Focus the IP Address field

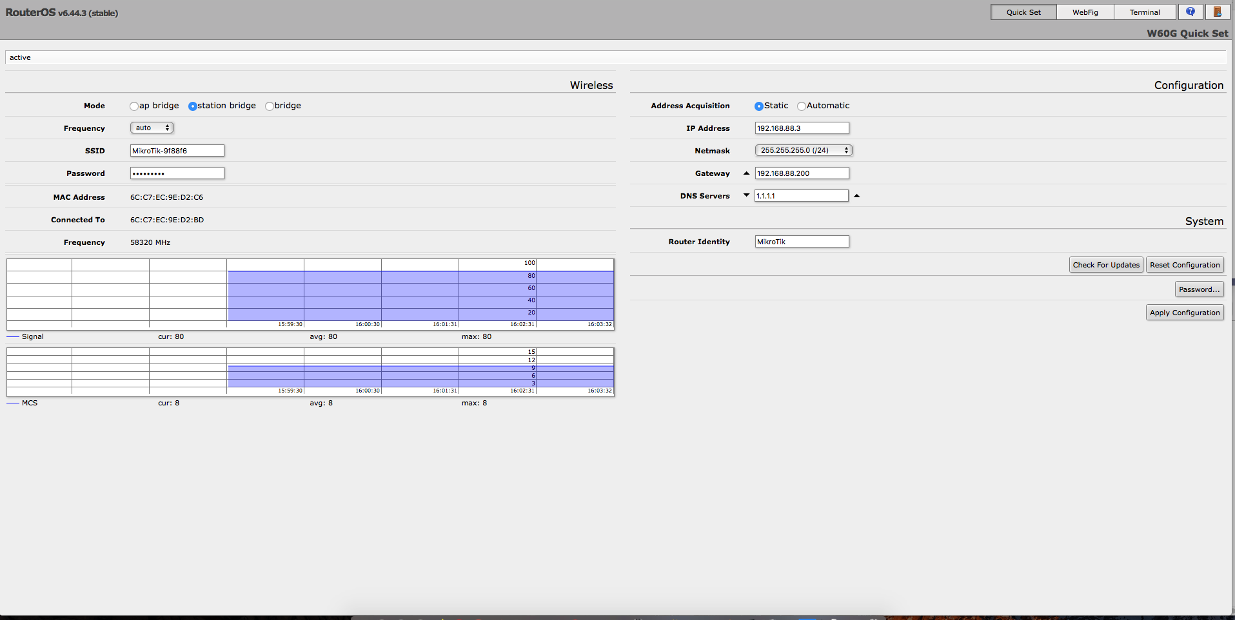point(802,128)
